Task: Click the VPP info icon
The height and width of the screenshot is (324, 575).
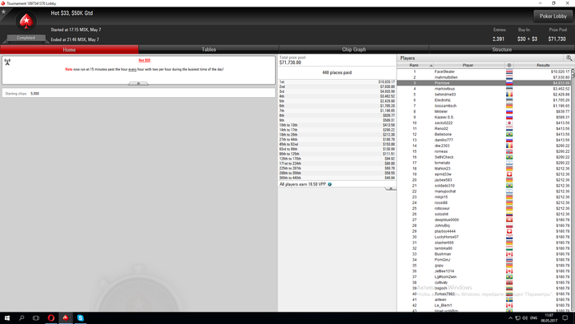Action: point(329,184)
